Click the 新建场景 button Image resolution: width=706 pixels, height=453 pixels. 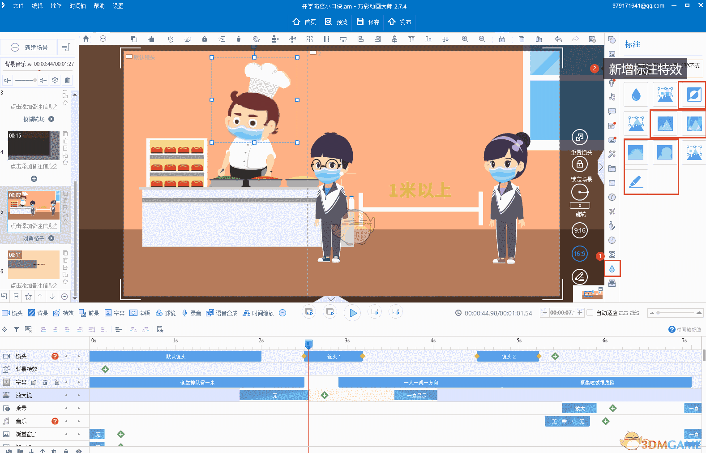click(x=29, y=47)
